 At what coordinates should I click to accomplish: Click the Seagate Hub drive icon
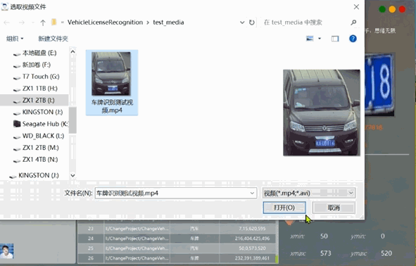pos(17,124)
